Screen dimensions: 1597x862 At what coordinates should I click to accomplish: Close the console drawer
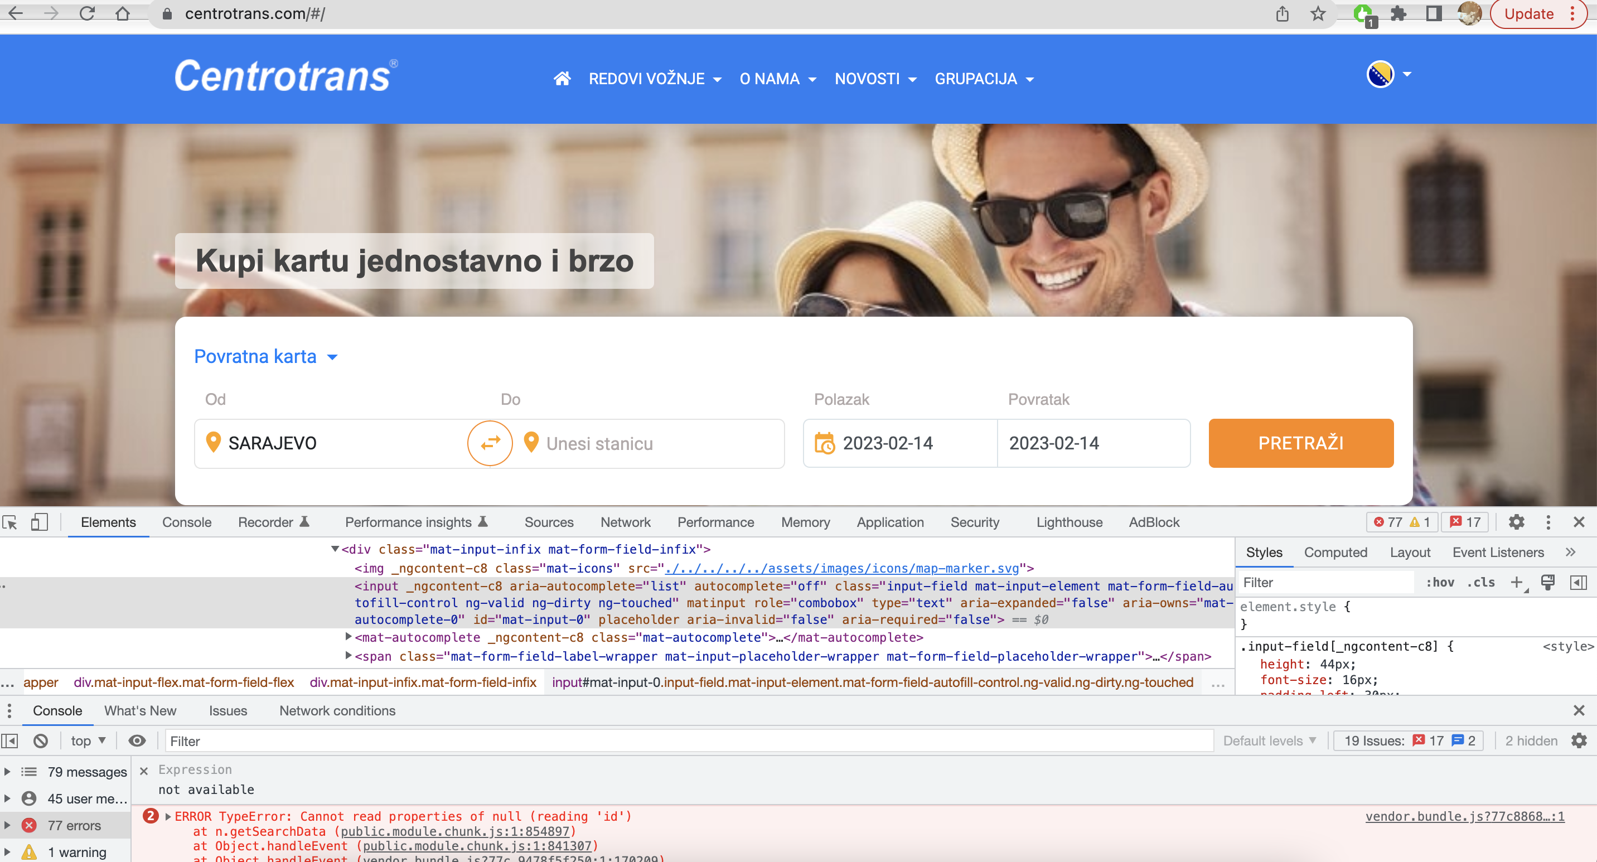coord(1579,711)
